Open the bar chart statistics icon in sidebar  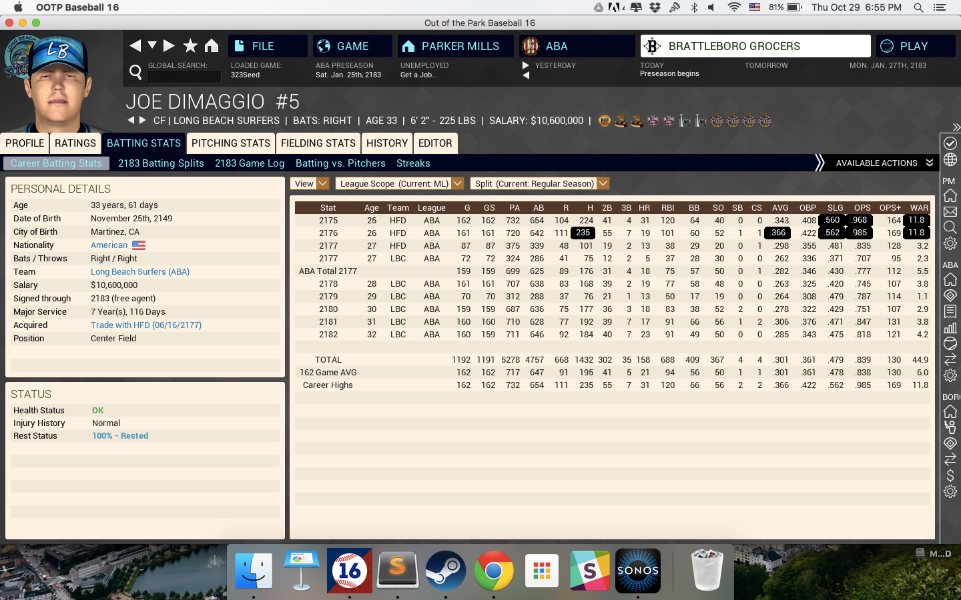point(950,327)
